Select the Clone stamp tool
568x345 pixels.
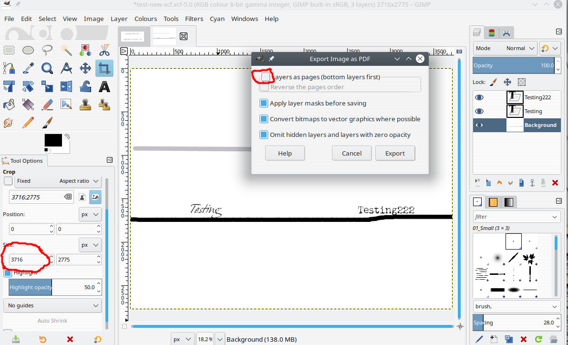pos(85,105)
